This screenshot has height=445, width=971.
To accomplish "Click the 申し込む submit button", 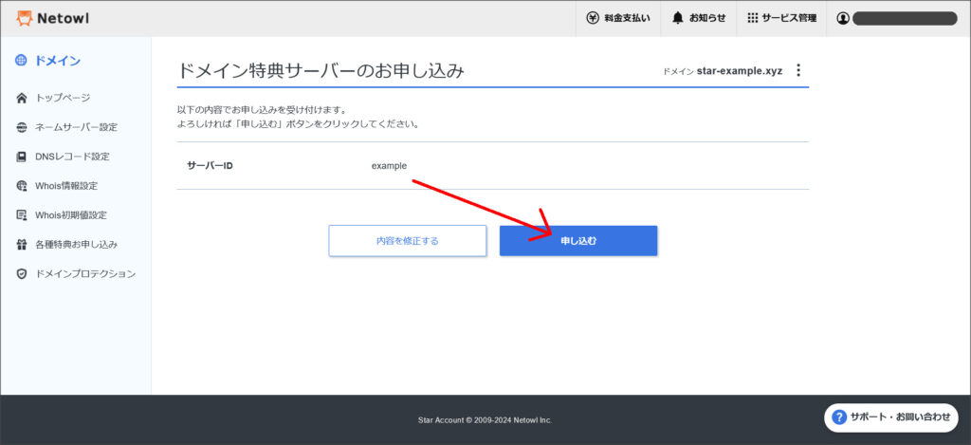I will tap(578, 240).
